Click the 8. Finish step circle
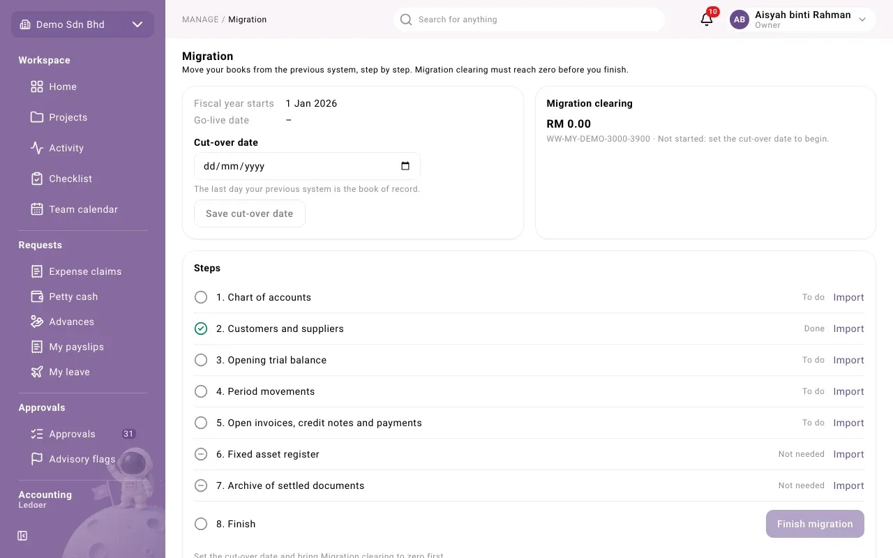 [201, 524]
